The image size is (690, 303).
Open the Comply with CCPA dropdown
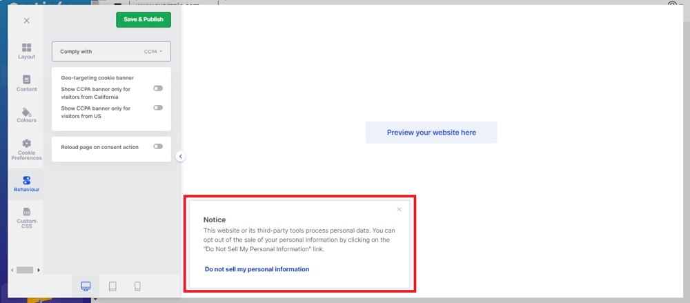point(111,52)
